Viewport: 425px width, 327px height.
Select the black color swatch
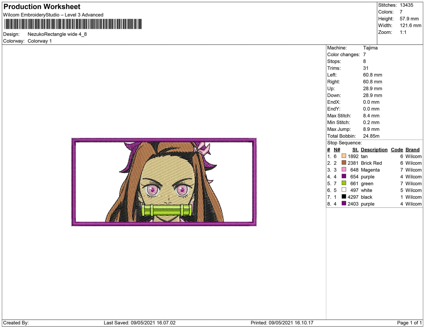(344, 196)
